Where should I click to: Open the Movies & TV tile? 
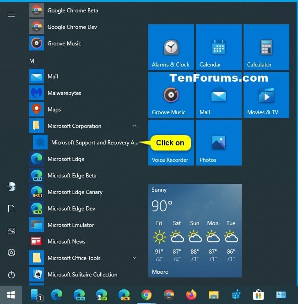(x=266, y=95)
